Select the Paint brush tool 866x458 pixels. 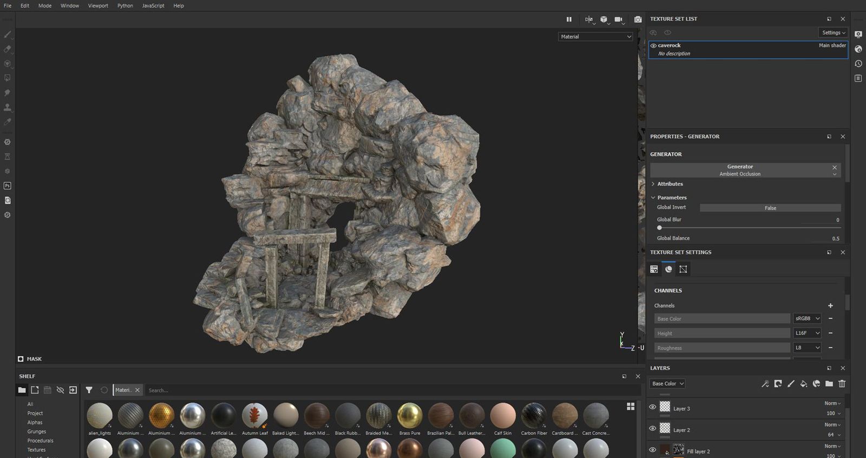pos(8,34)
